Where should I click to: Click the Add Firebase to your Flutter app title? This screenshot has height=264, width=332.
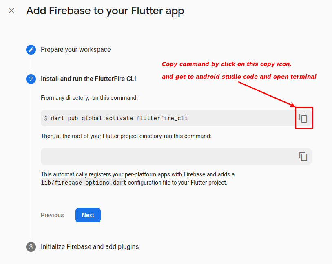tap(105, 11)
